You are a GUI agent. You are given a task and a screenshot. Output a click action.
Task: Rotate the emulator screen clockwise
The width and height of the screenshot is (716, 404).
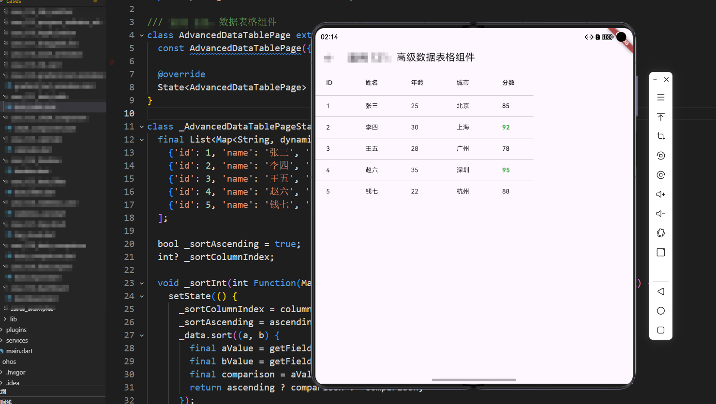pyautogui.click(x=661, y=175)
